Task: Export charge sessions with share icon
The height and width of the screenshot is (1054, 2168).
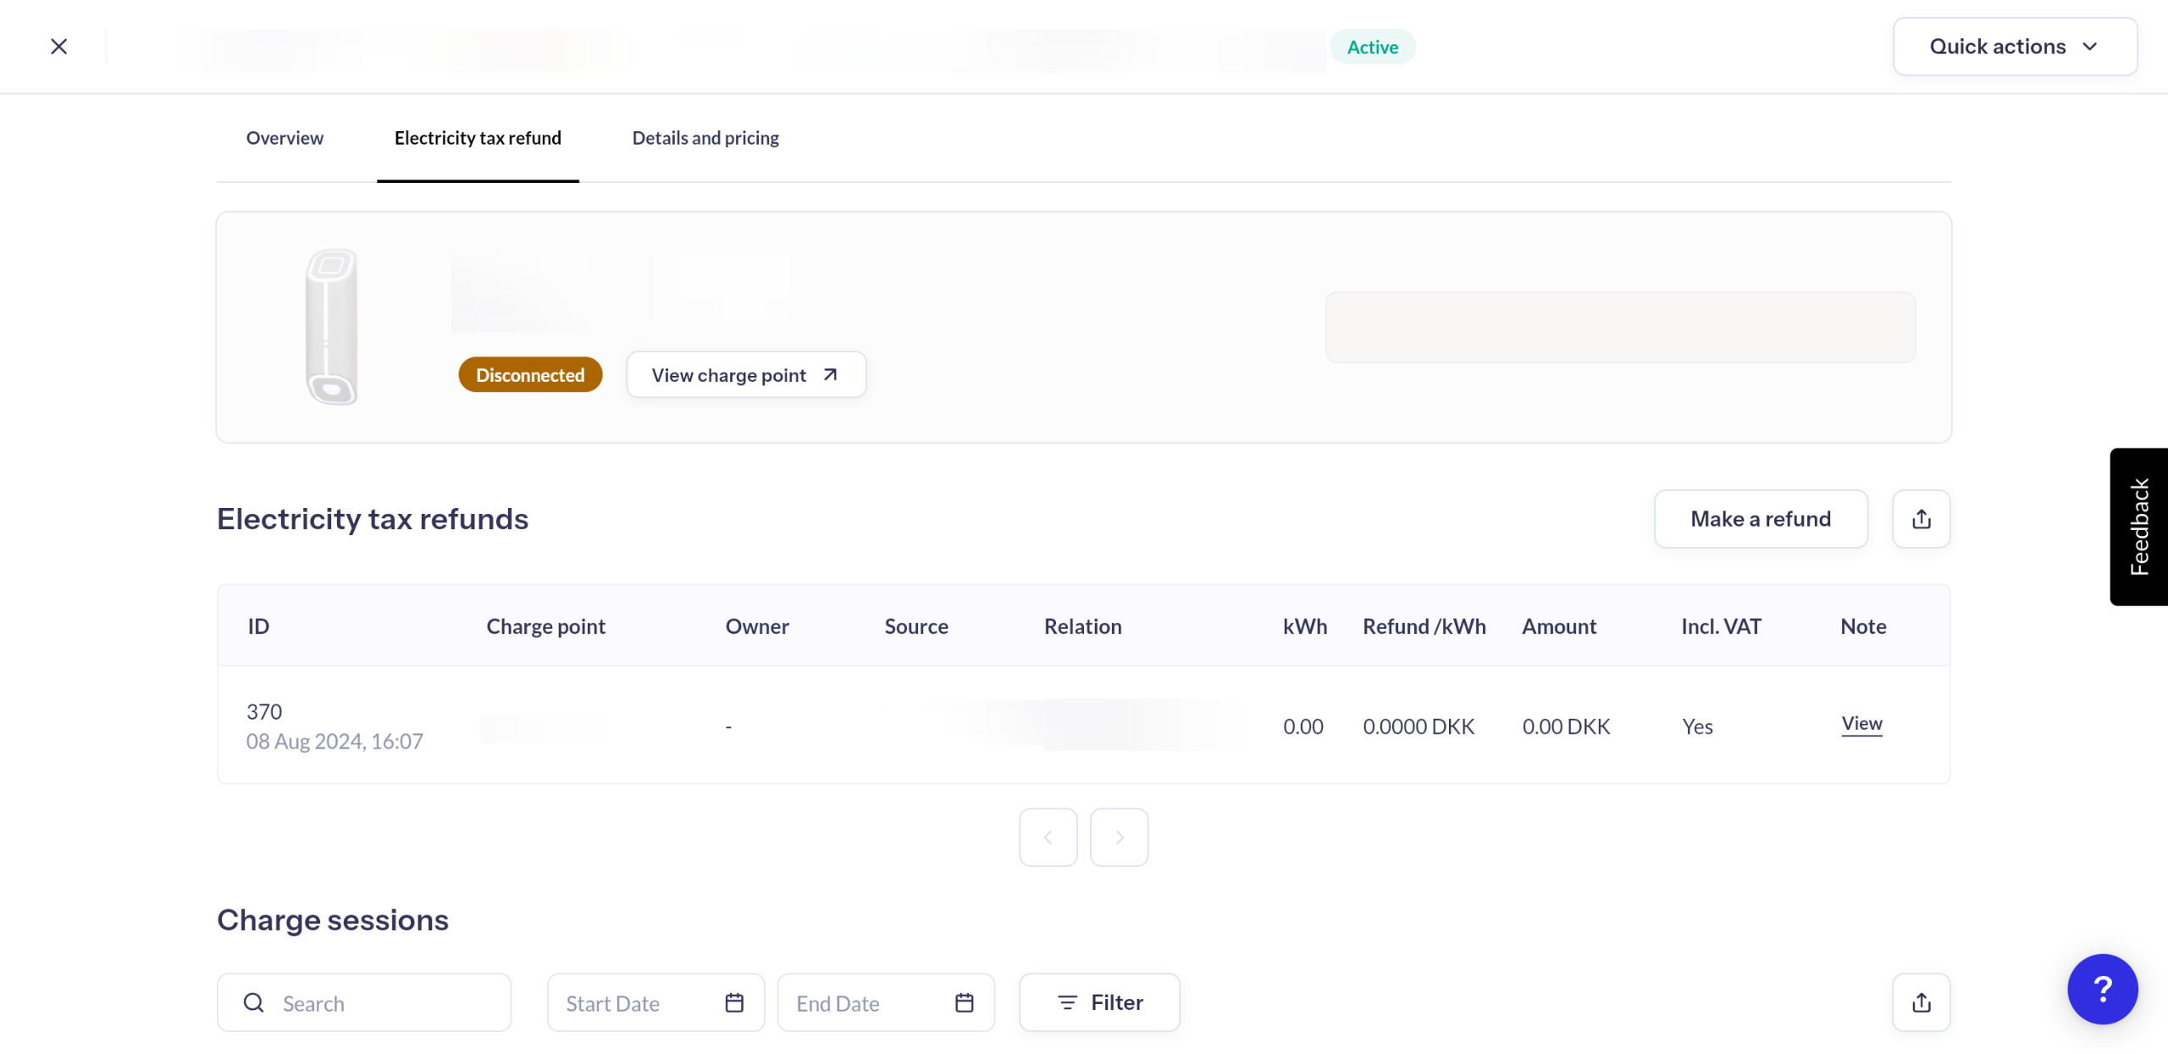Action: pos(1921,1002)
